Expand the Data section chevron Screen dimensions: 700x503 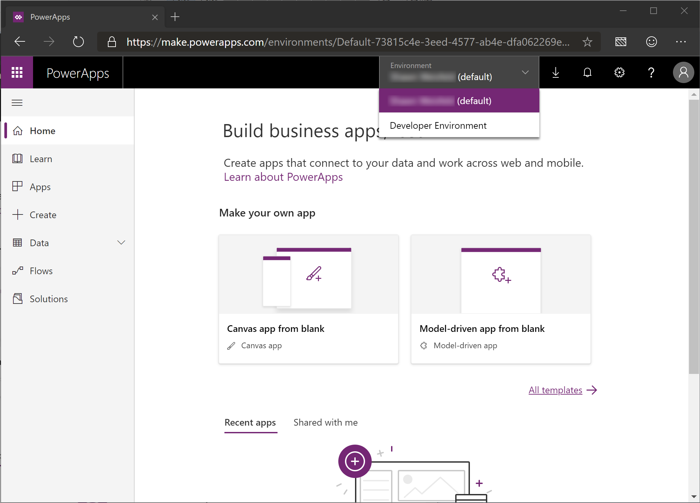(x=122, y=242)
